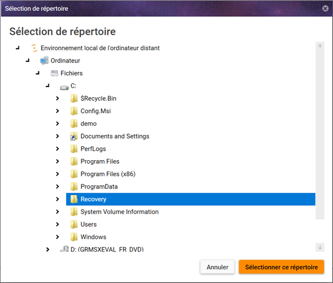Viewport: 333px width, 283px height.
Task: Expand the ProgramData folder
Action: [x=57, y=186]
